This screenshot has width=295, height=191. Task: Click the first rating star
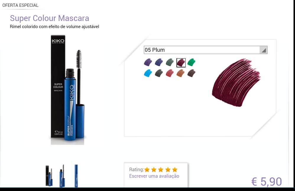pos(147,170)
